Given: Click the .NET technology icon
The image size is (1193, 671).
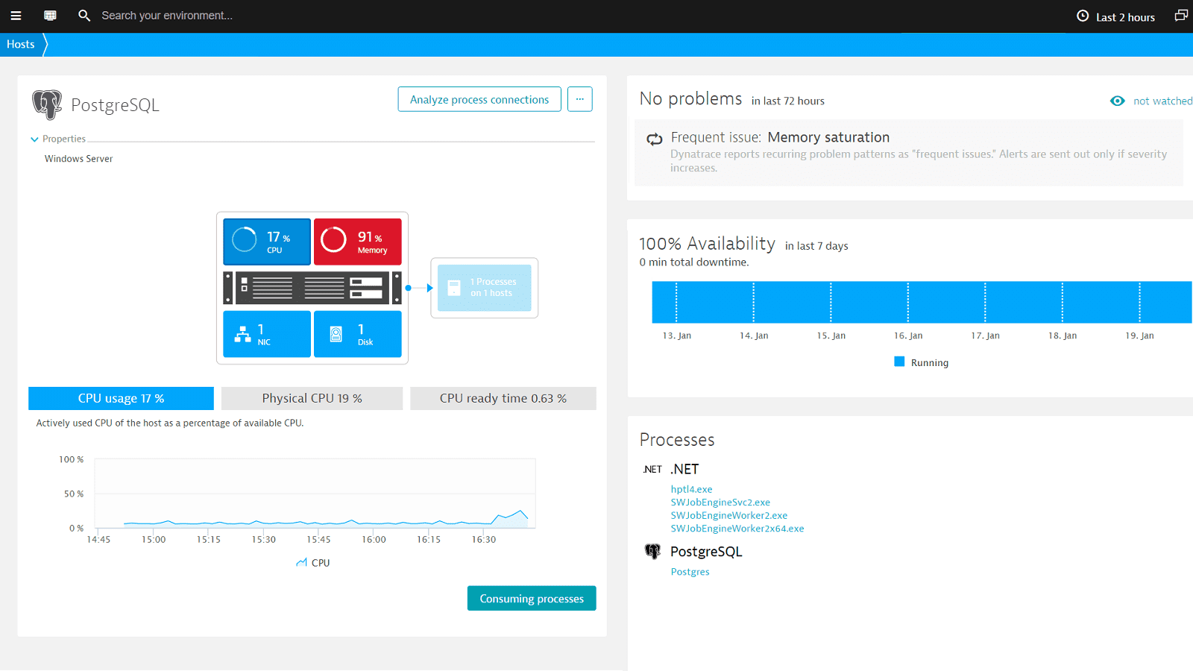Looking at the screenshot, I should point(652,469).
